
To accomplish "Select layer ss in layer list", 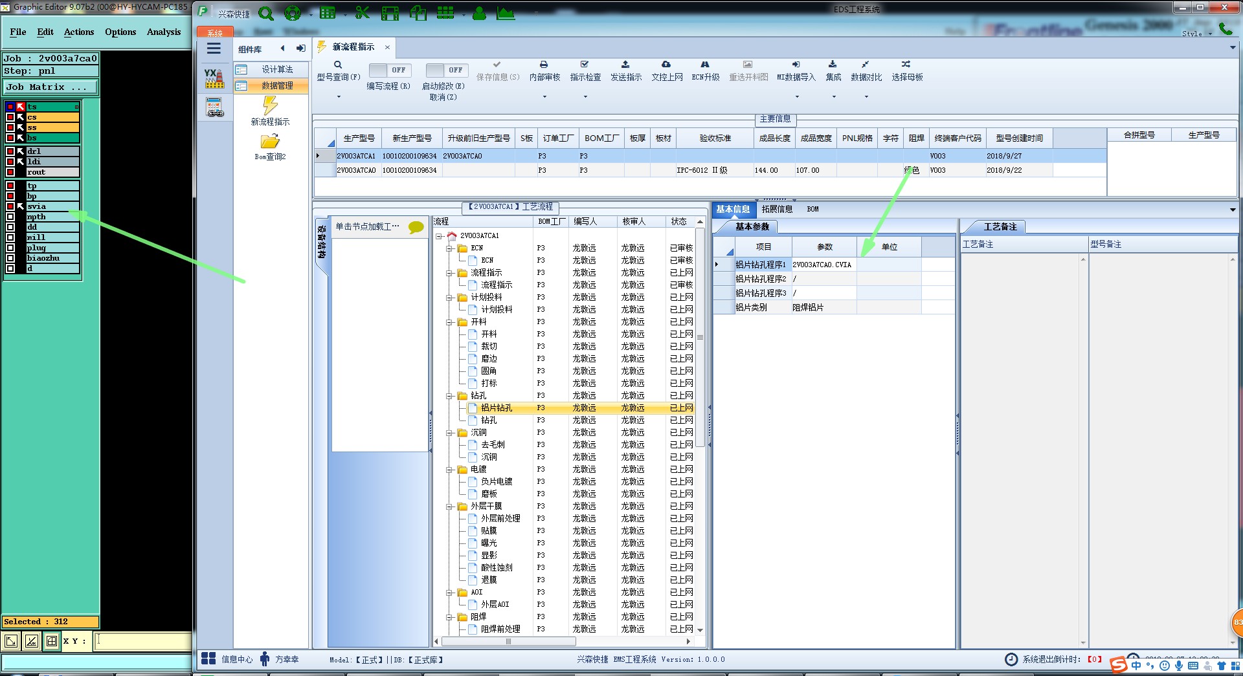I will pyautogui.click(x=52, y=127).
